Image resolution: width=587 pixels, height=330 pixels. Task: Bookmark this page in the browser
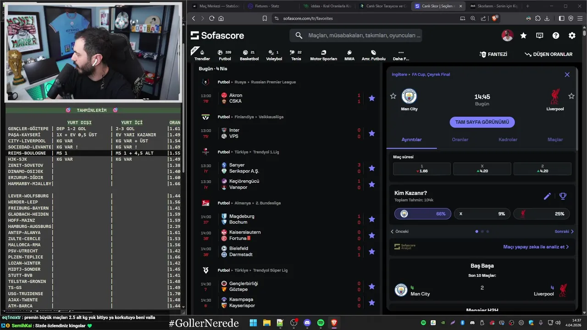[x=265, y=18]
